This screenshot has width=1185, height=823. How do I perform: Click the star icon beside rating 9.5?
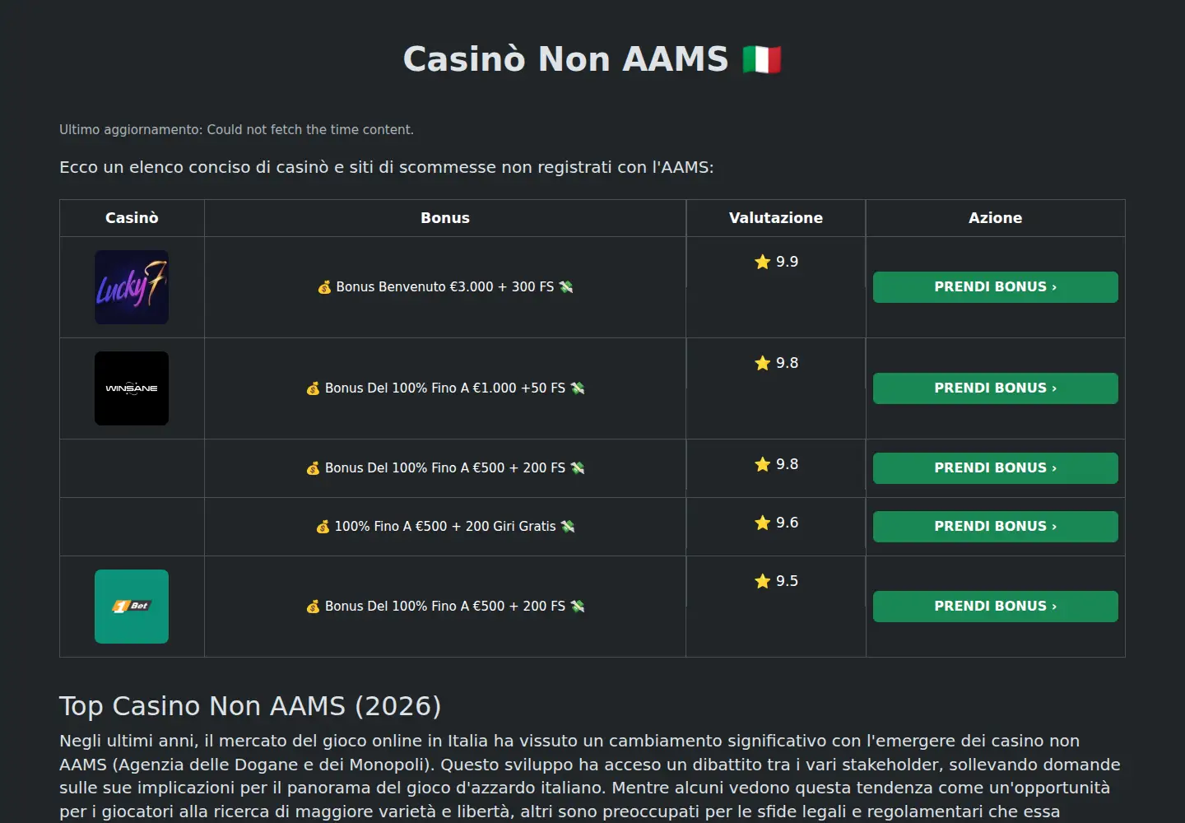(763, 581)
